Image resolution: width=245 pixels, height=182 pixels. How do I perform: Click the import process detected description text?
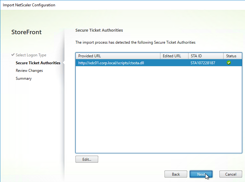135,42
